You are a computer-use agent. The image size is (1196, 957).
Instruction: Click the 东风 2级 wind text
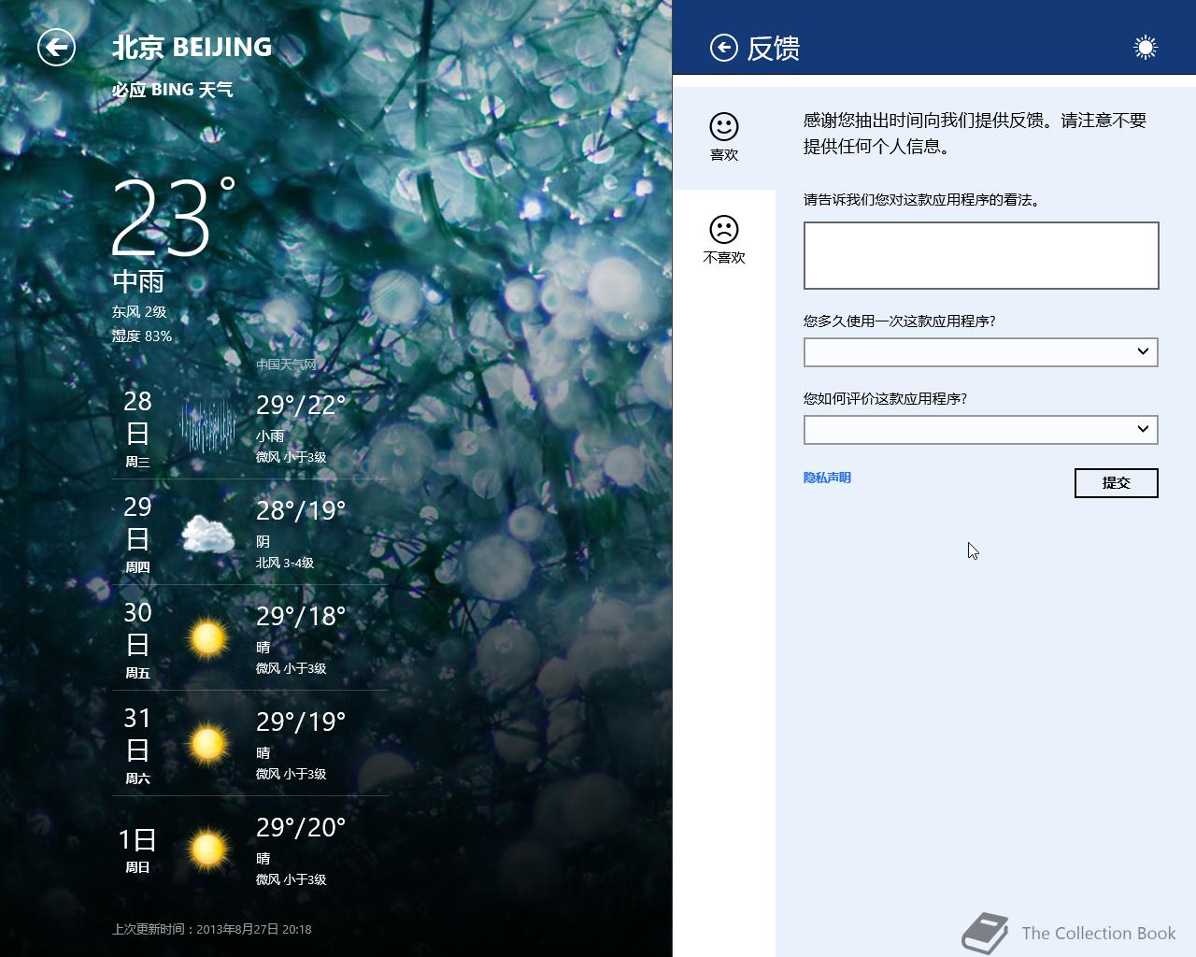139,312
